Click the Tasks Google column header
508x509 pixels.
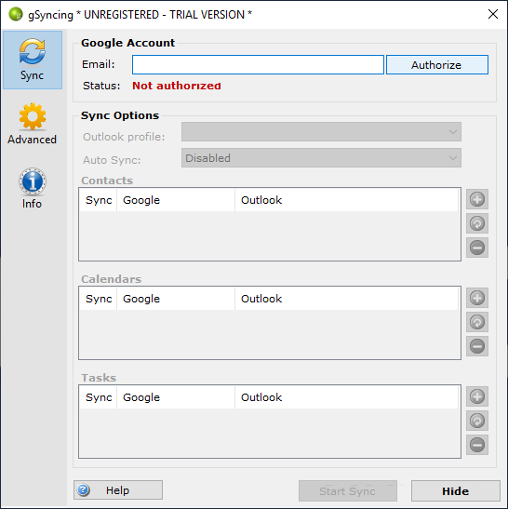pos(176,397)
